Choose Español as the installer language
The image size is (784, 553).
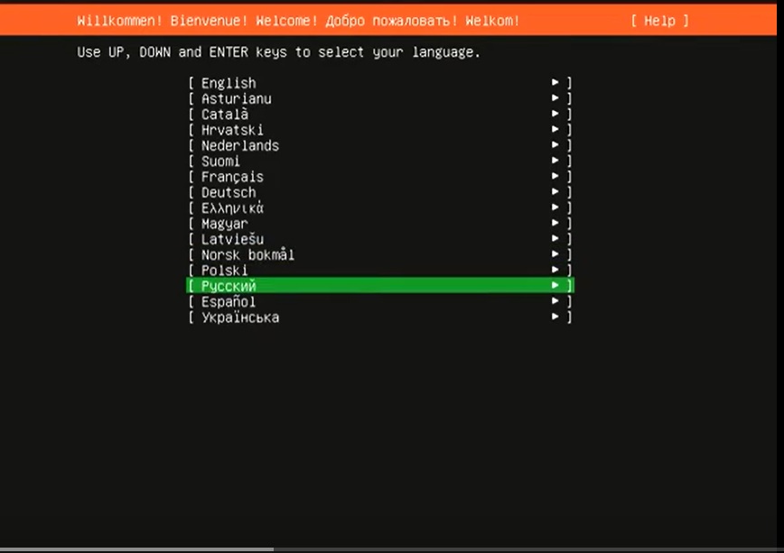coord(380,301)
